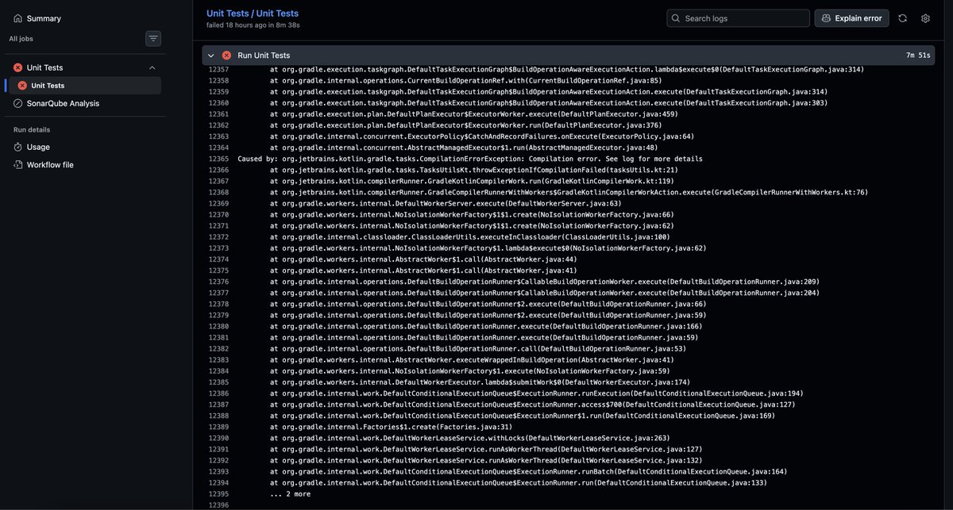Screen dimensions: 953x510
Task: Click 'Factories$1.create(Factories.java:31)' log line
Action: pyautogui.click(x=391, y=427)
